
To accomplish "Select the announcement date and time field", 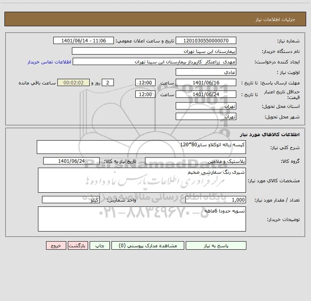I will (x=84, y=41).
